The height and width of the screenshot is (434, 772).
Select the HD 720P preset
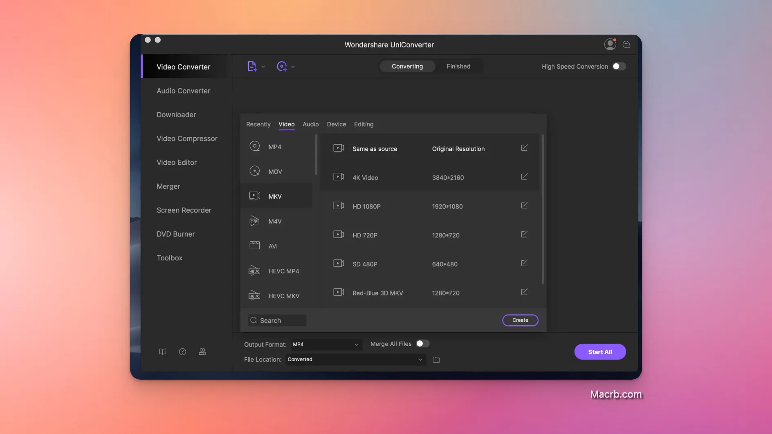click(x=429, y=235)
